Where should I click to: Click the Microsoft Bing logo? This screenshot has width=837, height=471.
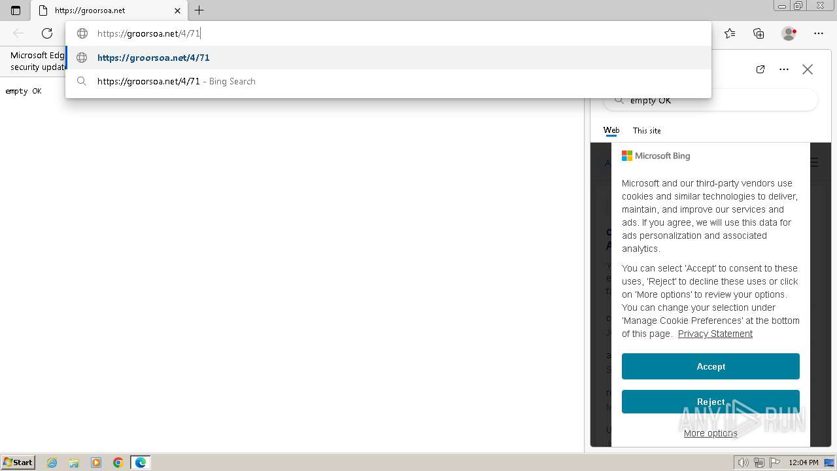click(x=656, y=156)
